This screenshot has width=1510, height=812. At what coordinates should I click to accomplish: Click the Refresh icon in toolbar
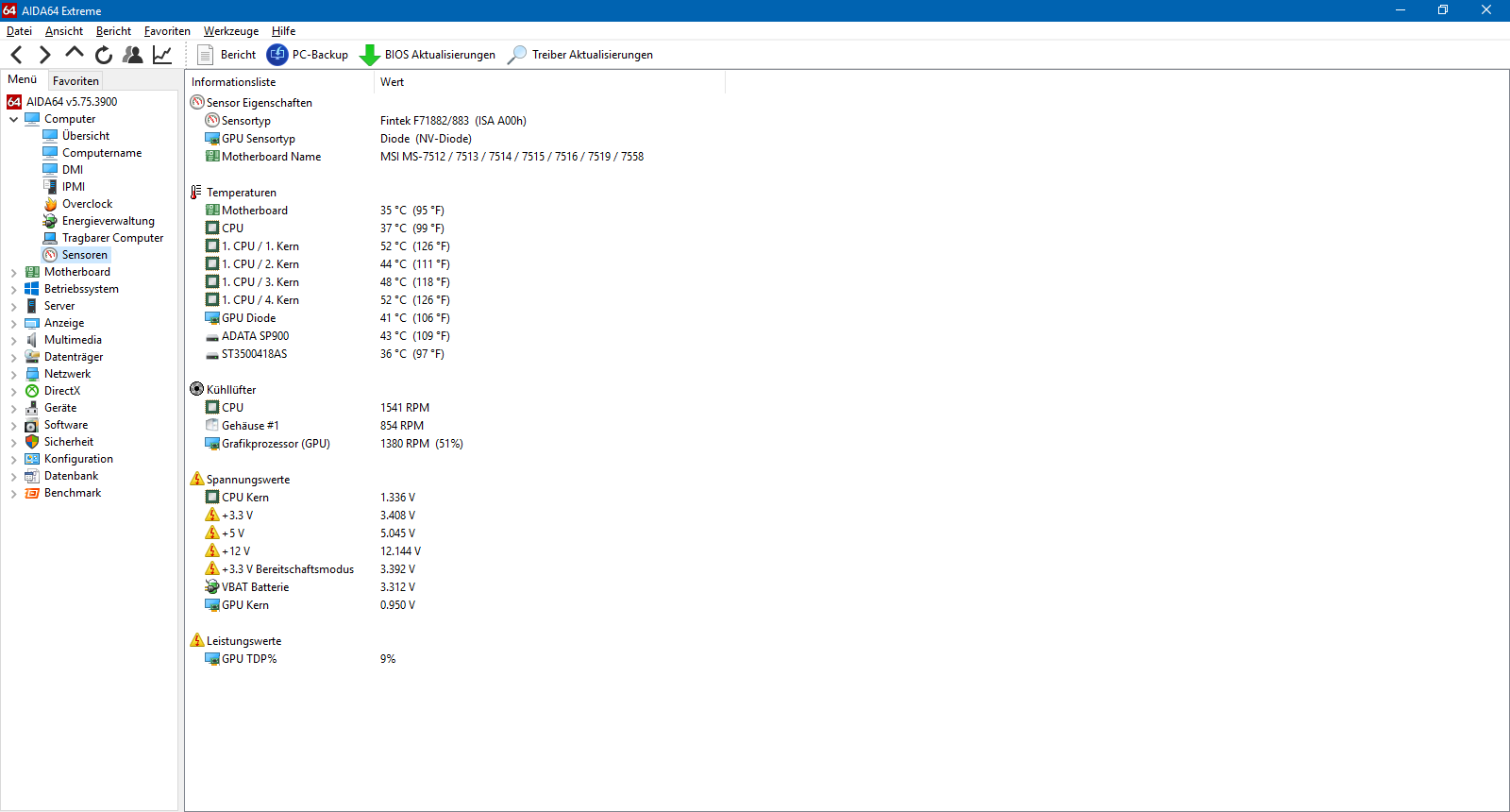104,55
